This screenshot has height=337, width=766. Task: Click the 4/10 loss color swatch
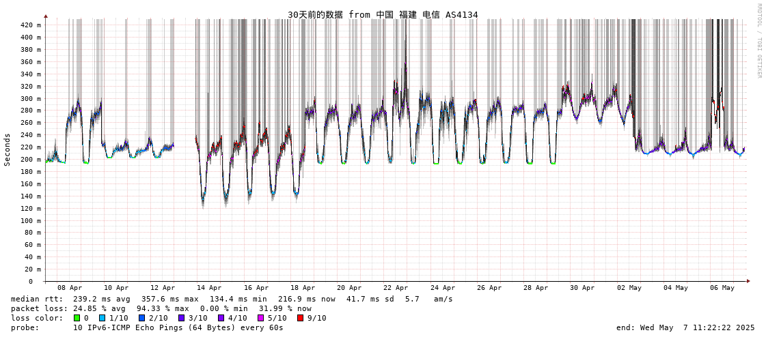pyautogui.click(x=221, y=318)
